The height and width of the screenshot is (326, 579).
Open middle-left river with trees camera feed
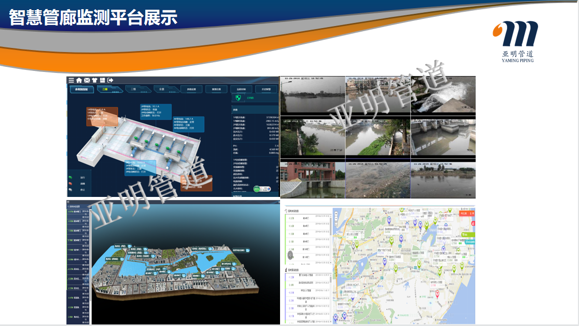313,137
